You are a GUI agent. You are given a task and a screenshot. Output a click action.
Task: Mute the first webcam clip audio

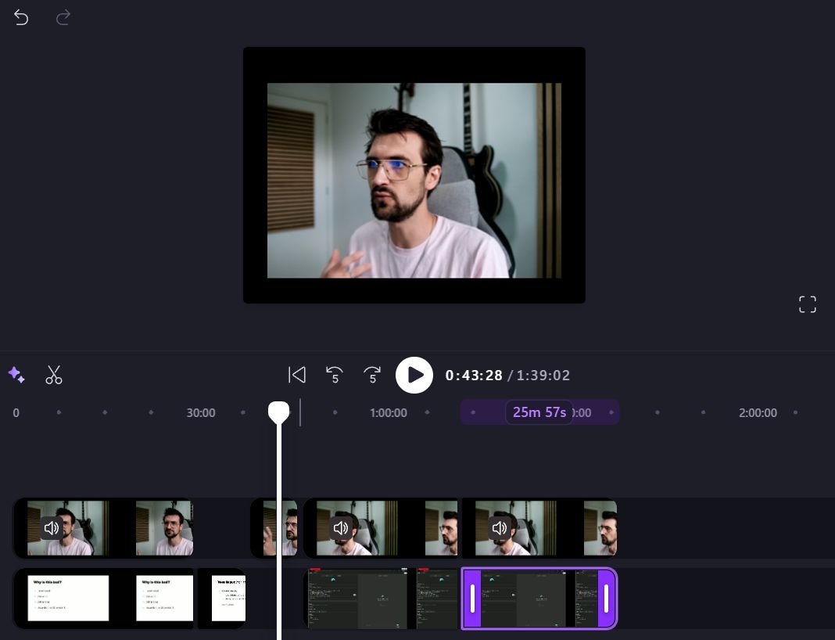[52, 528]
